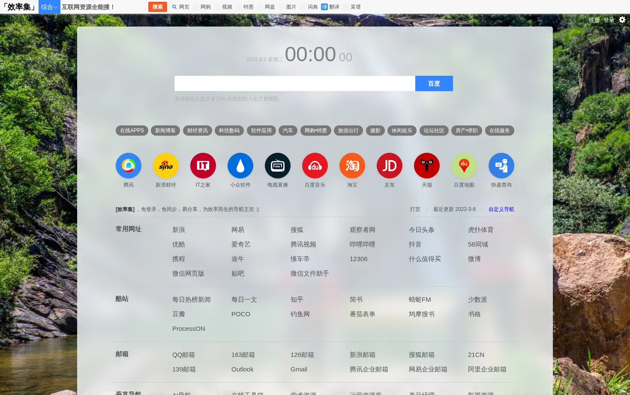Open the 蜻蜓FM link

(x=420, y=300)
